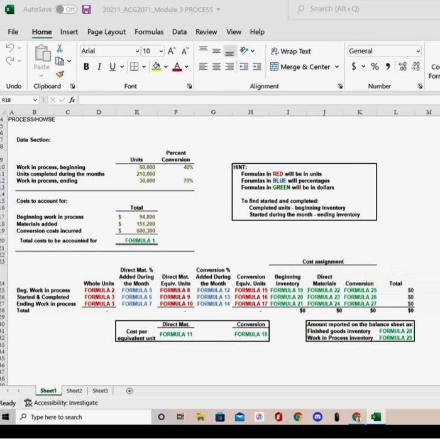
Task: Open the Windows Start menu
Action: click(6, 417)
